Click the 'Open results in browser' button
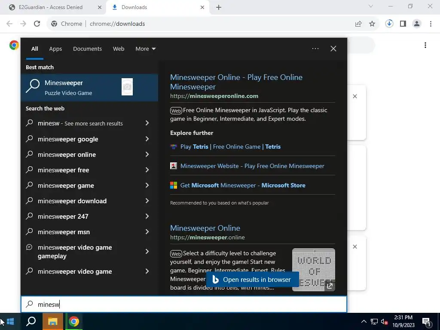 point(252,279)
